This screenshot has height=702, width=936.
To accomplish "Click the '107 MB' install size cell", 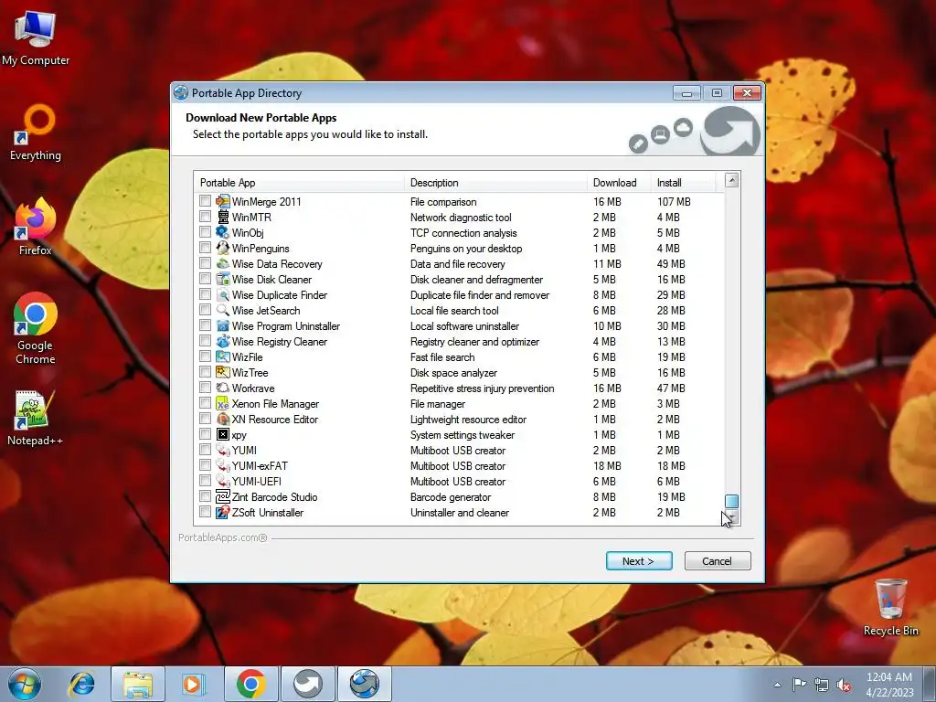I will [x=674, y=202].
